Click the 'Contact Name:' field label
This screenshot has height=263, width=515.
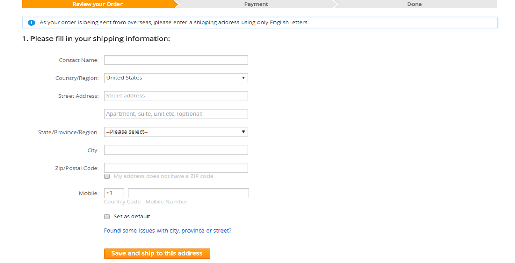(x=78, y=60)
